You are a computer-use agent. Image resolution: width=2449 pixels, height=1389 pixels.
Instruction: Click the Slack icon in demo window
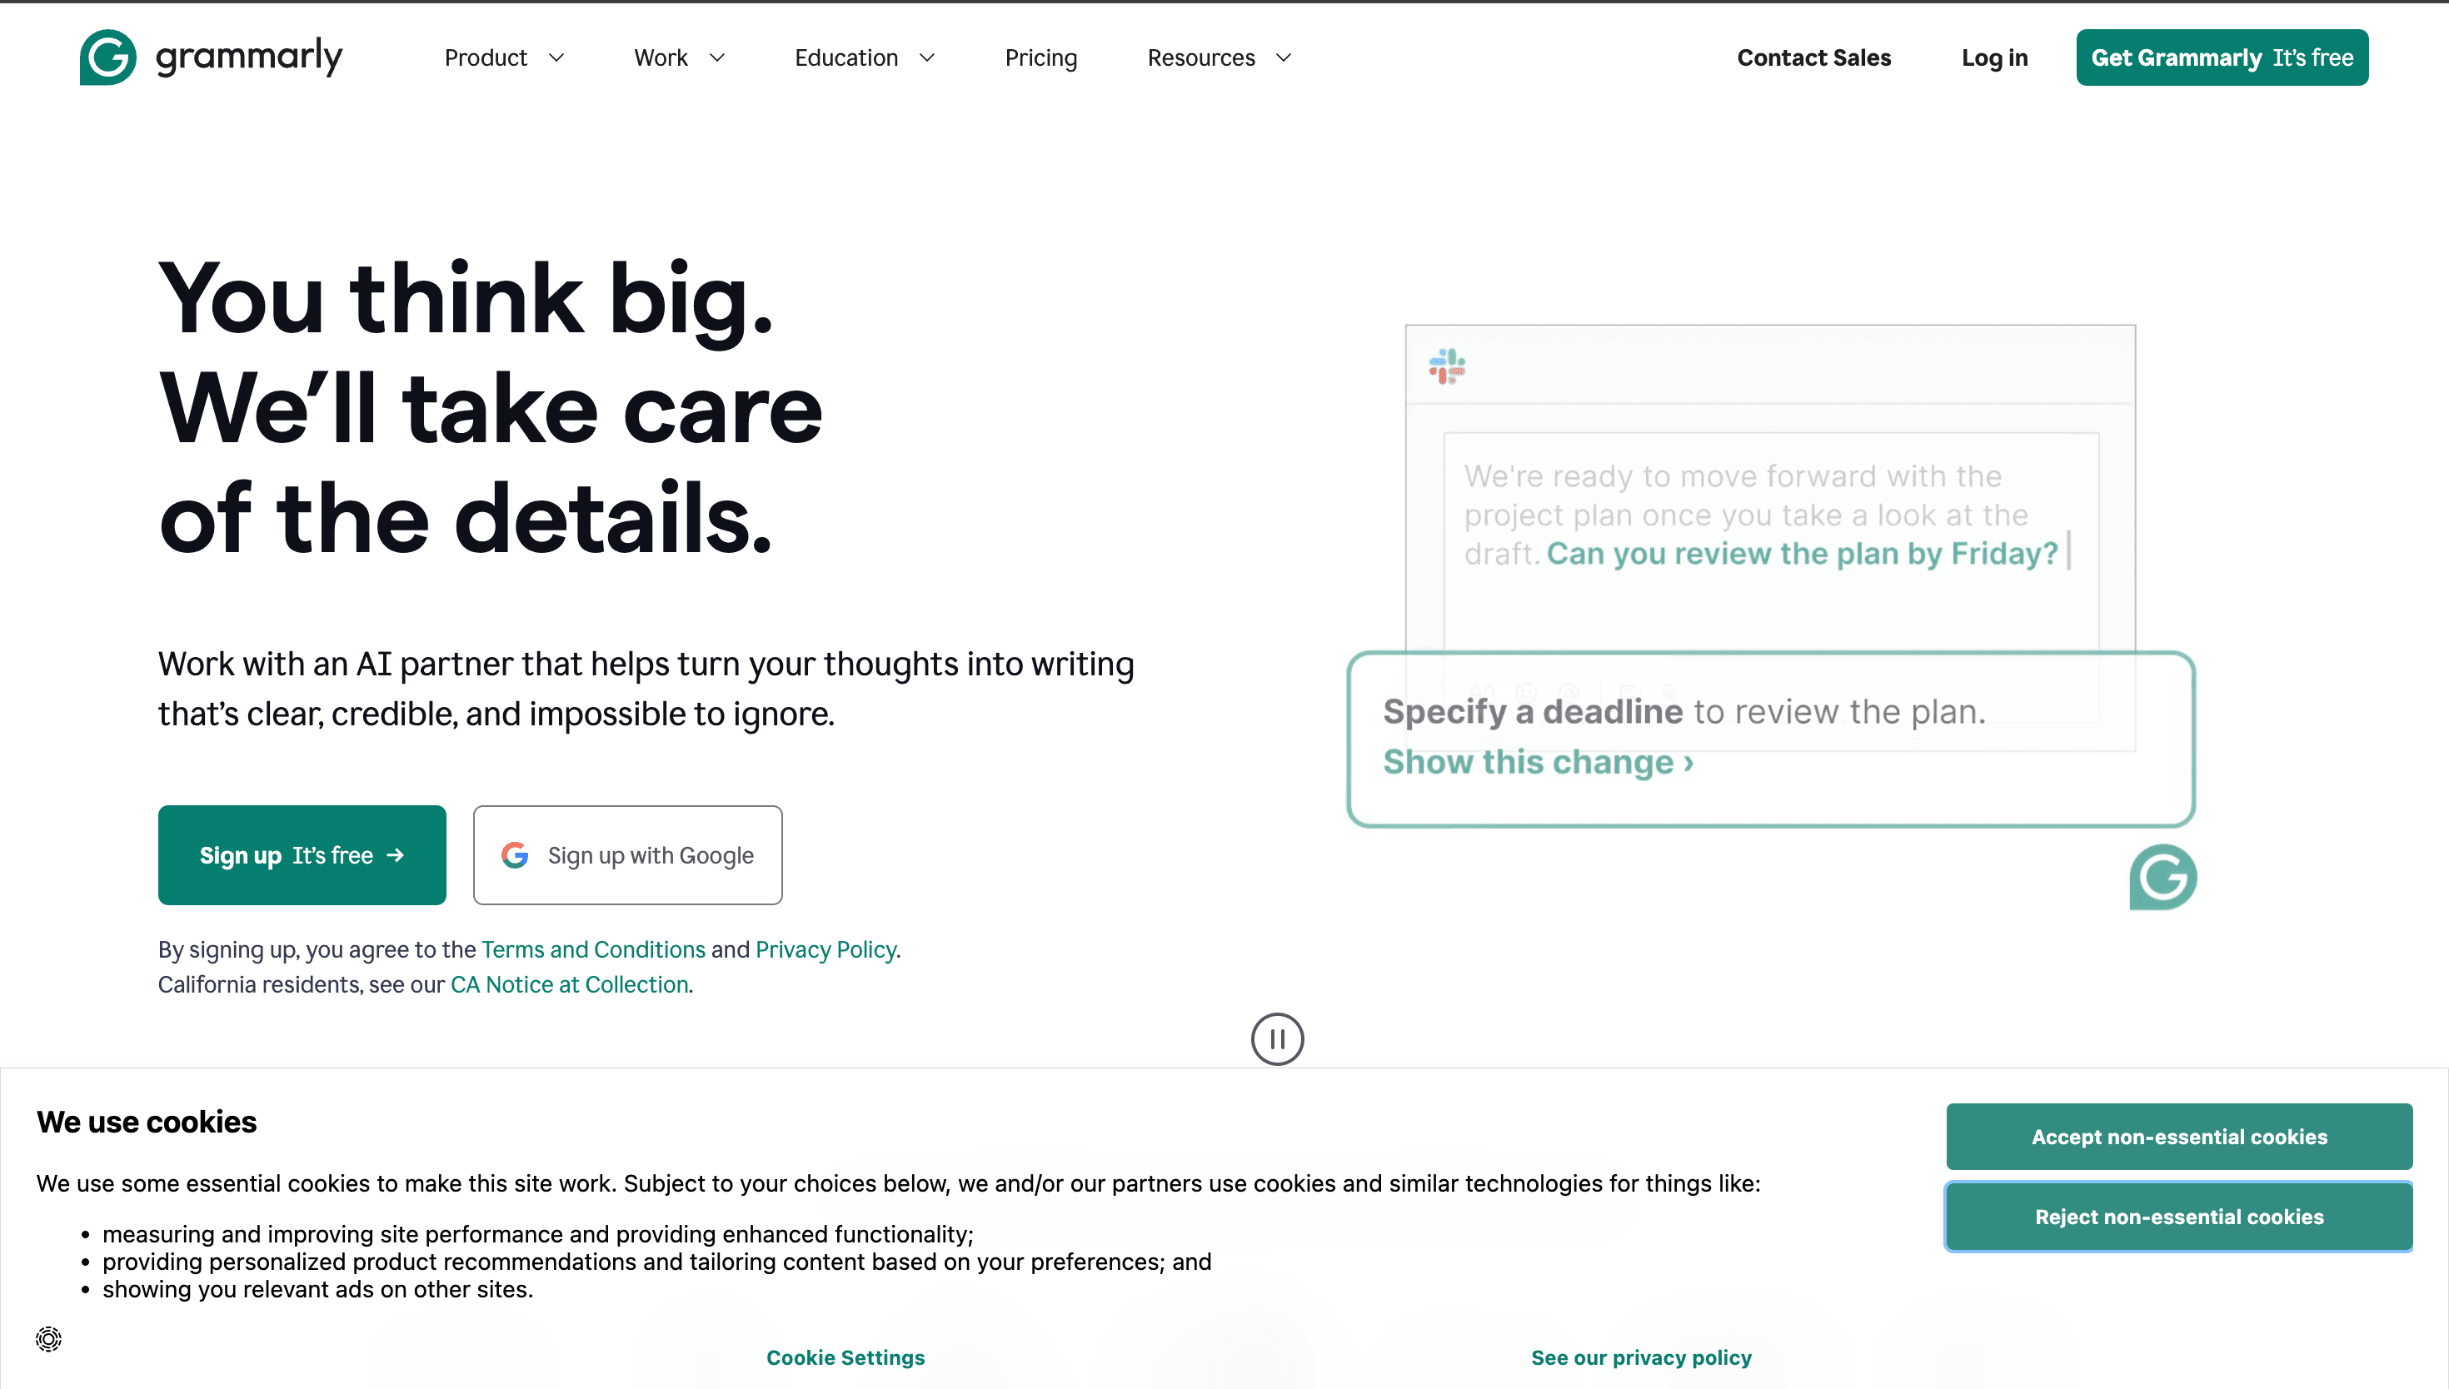click(x=1446, y=366)
